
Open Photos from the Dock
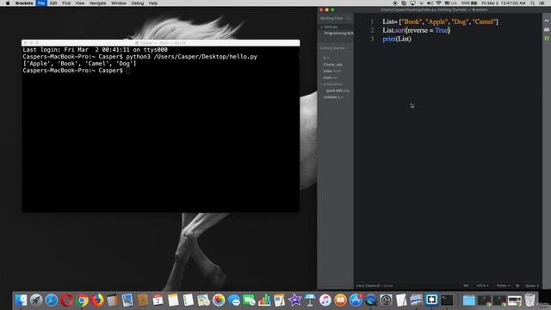219,301
